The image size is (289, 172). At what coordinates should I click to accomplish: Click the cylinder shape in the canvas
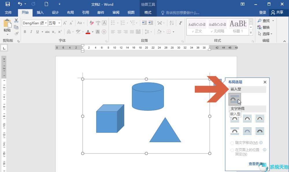coord(148,96)
